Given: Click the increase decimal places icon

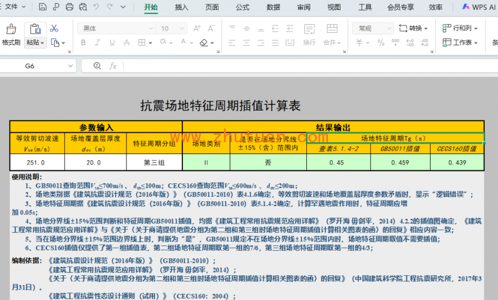Looking at the screenshot, I should click(x=410, y=42).
